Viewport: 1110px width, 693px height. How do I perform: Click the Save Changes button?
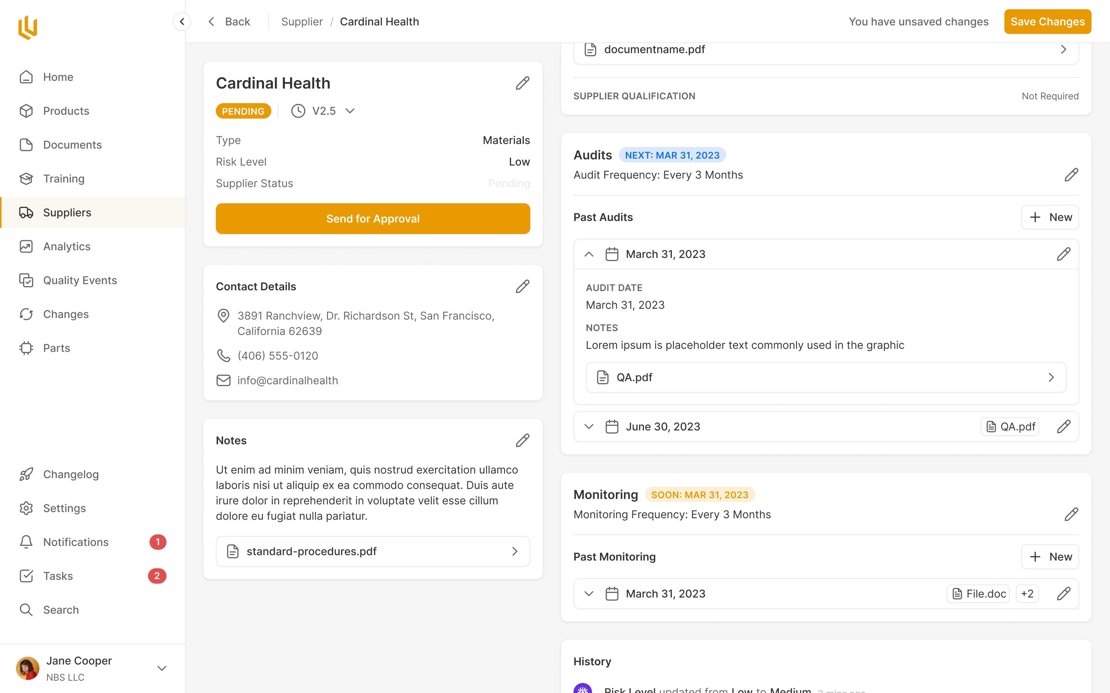(x=1047, y=22)
